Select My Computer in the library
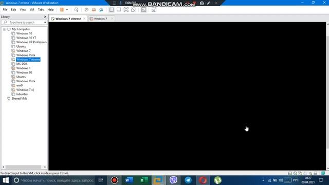Viewport: 329px width, 185px height. [21, 29]
